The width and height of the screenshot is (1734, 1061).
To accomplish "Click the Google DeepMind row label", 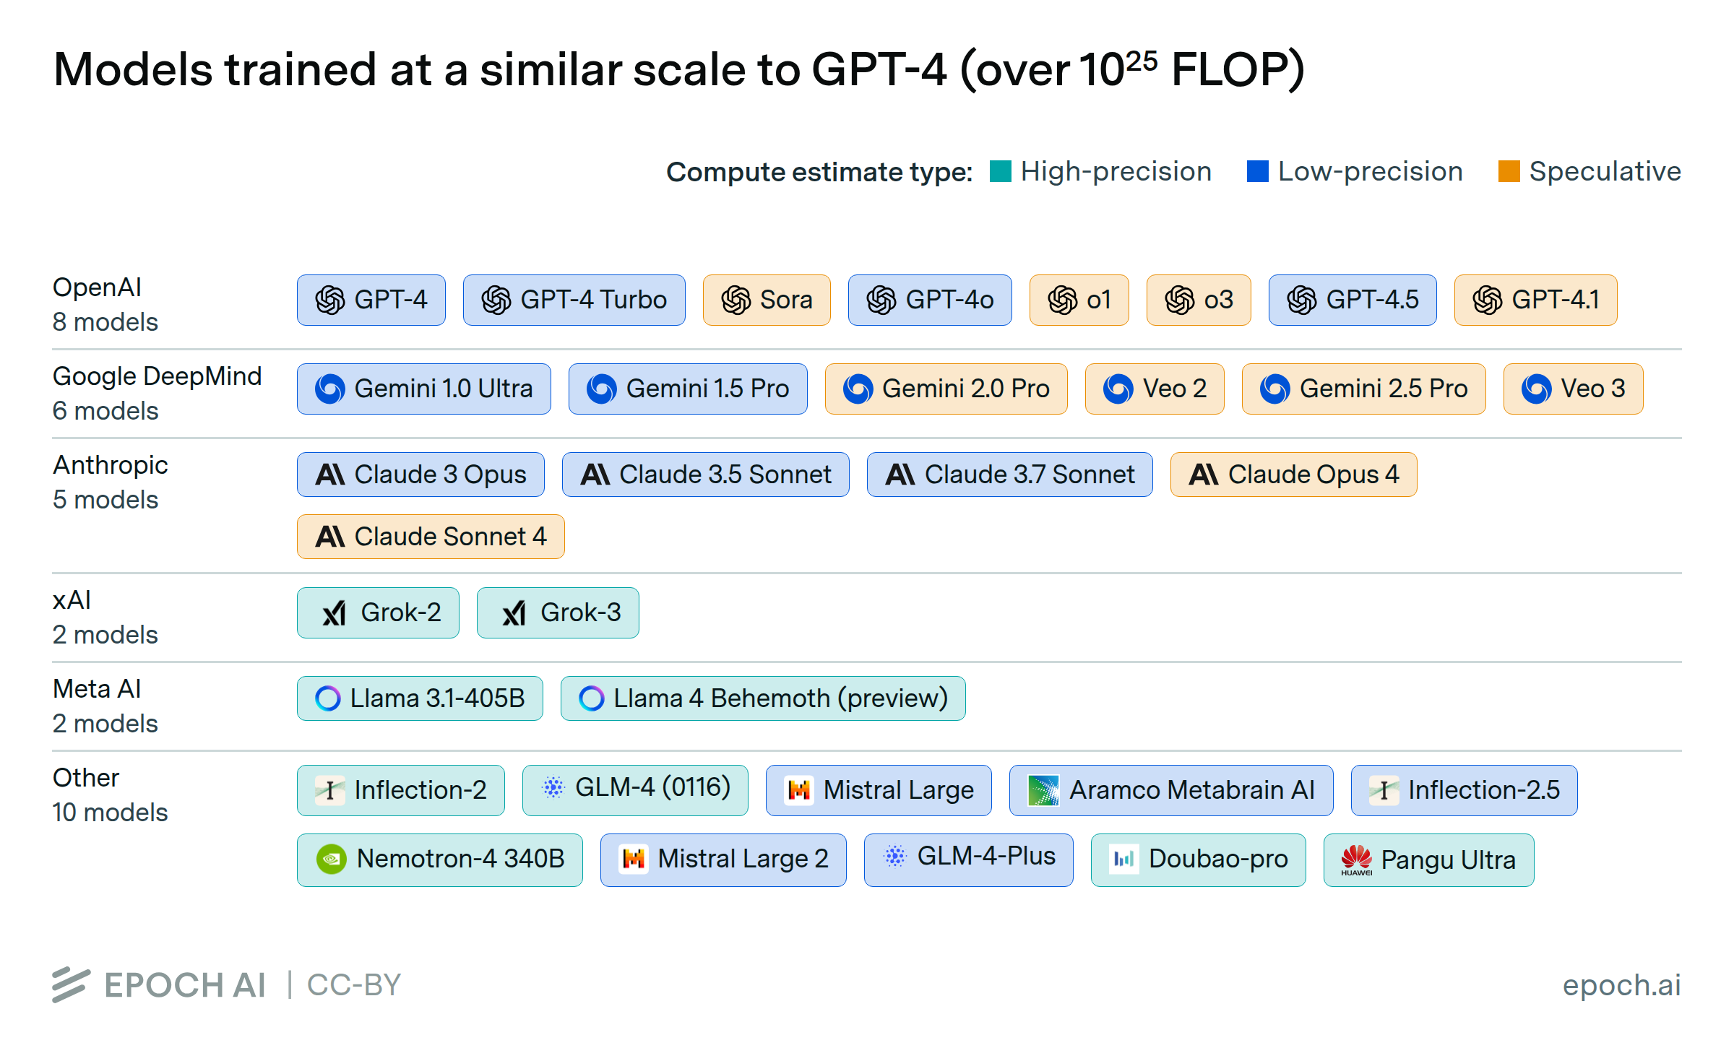I will tap(157, 376).
